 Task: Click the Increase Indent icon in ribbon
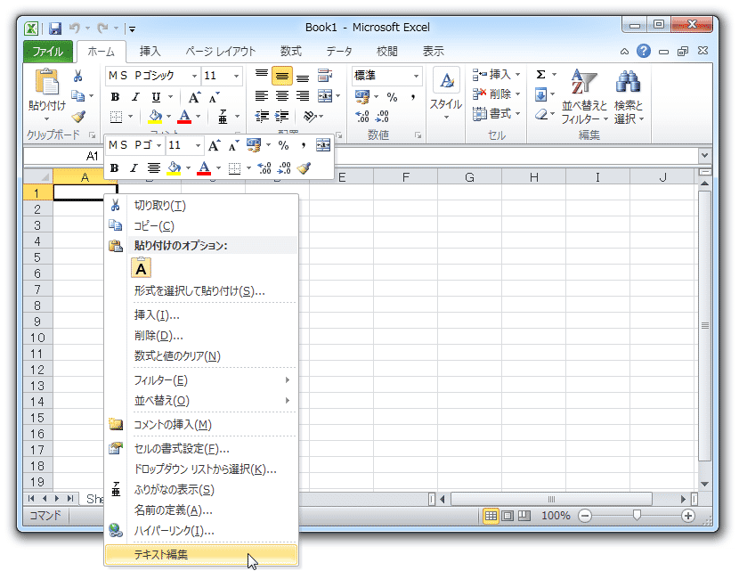point(282,116)
